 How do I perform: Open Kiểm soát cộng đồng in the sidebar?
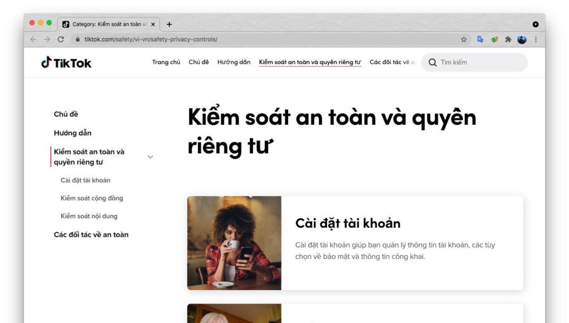(92, 198)
